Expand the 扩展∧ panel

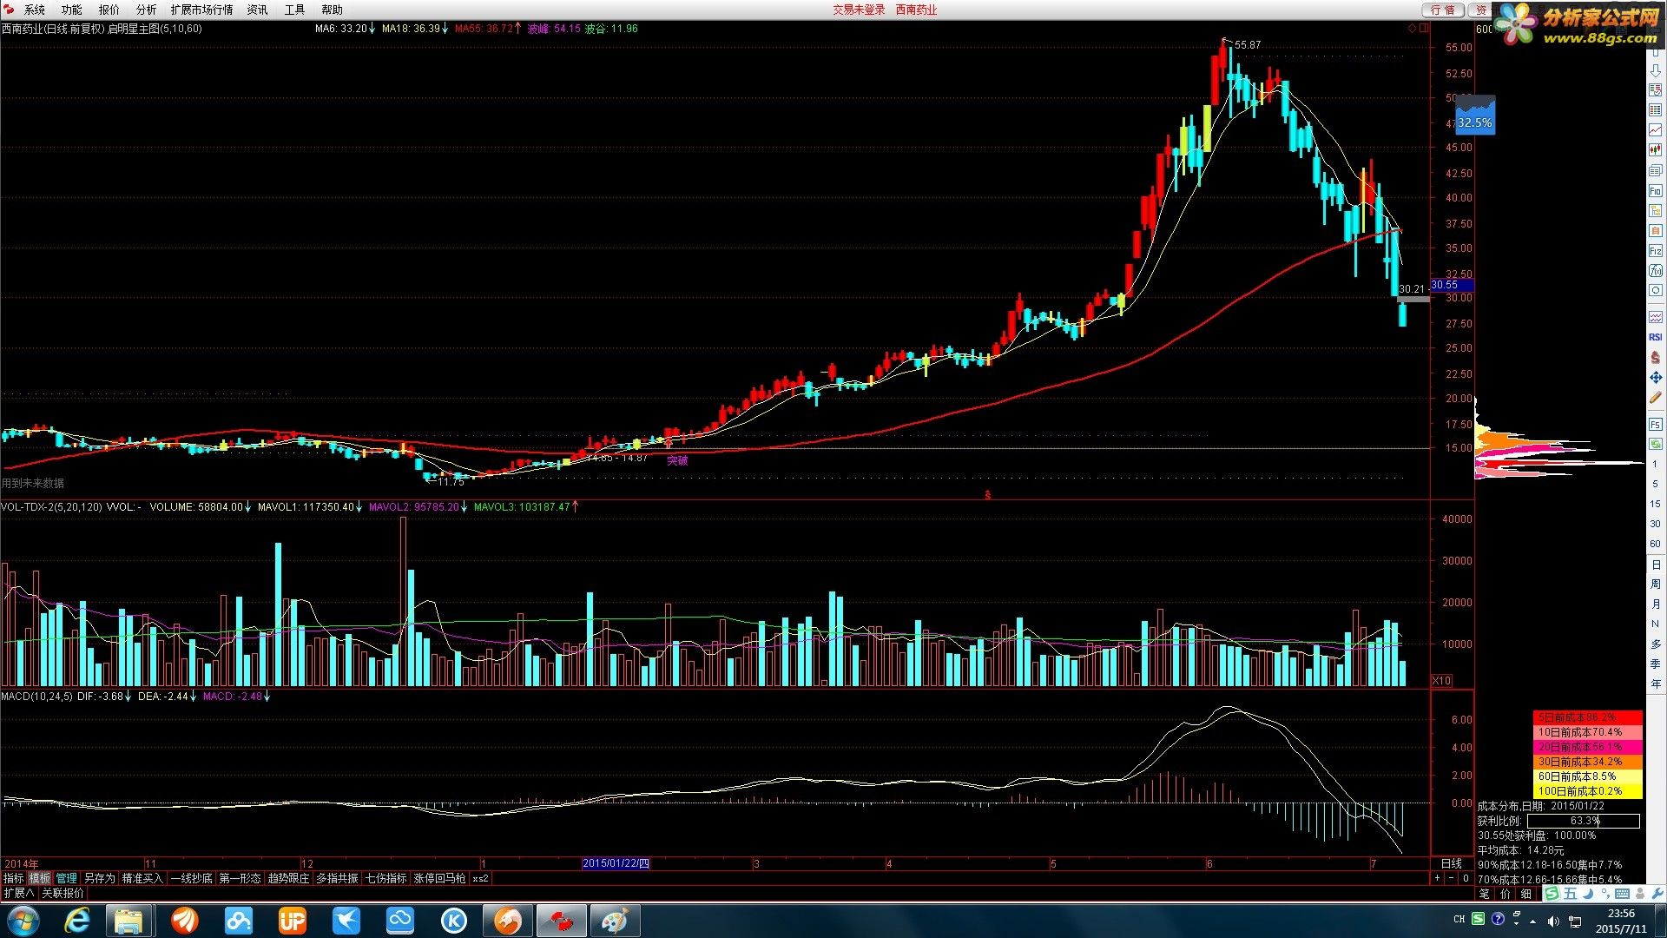tap(18, 893)
